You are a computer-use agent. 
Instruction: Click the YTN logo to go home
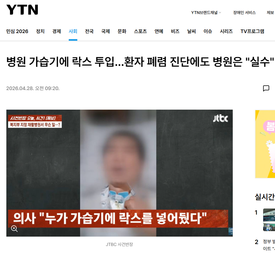coord(22,10)
